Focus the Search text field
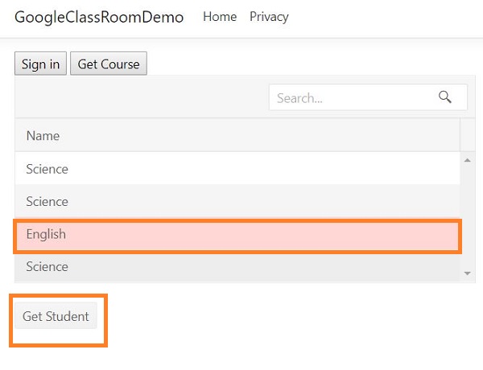 coord(350,98)
